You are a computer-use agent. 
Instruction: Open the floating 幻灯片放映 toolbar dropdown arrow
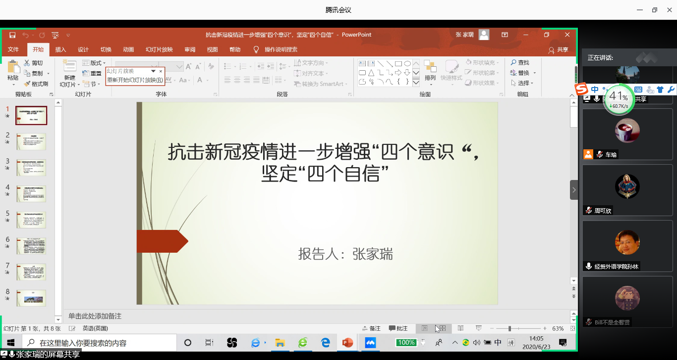pos(153,71)
